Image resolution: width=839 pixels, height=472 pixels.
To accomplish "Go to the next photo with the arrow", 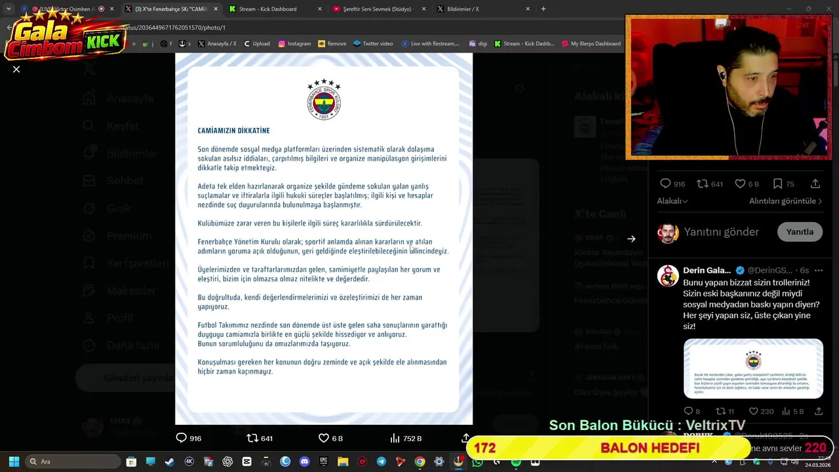I will [x=631, y=239].
